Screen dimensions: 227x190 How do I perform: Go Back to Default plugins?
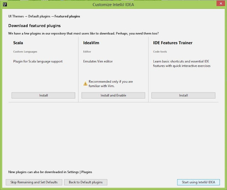click(86, 182)
